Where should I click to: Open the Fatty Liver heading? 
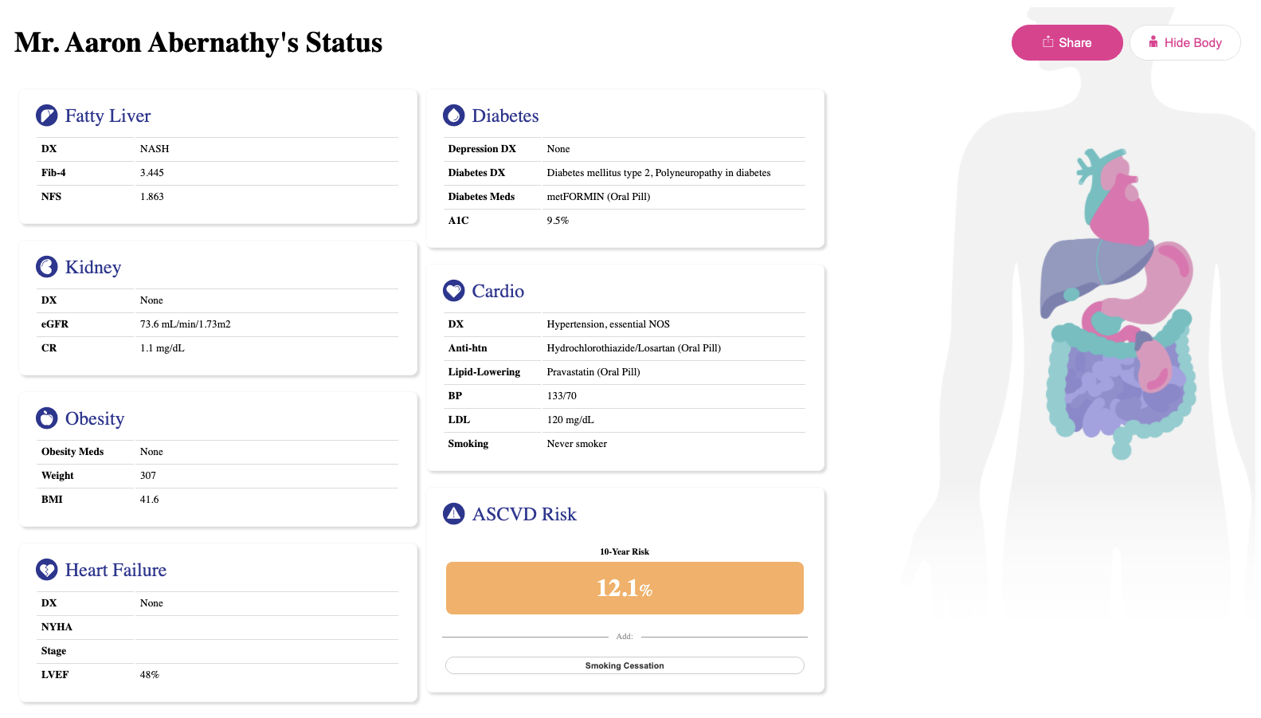pyautogui.click(x=108, y=116)
